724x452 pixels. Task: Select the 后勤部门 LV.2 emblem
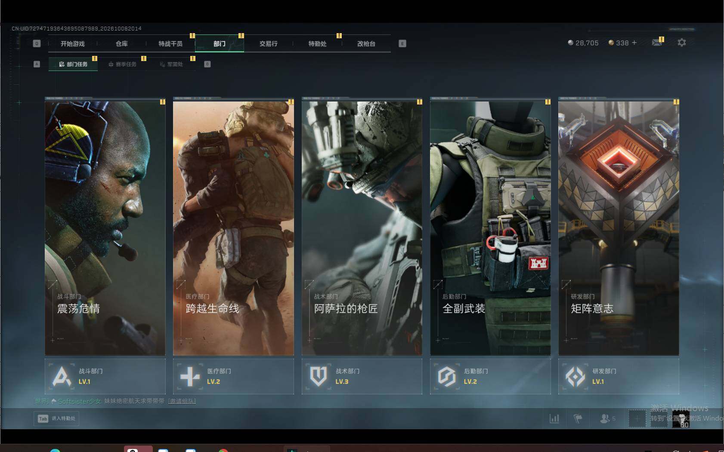447,376
